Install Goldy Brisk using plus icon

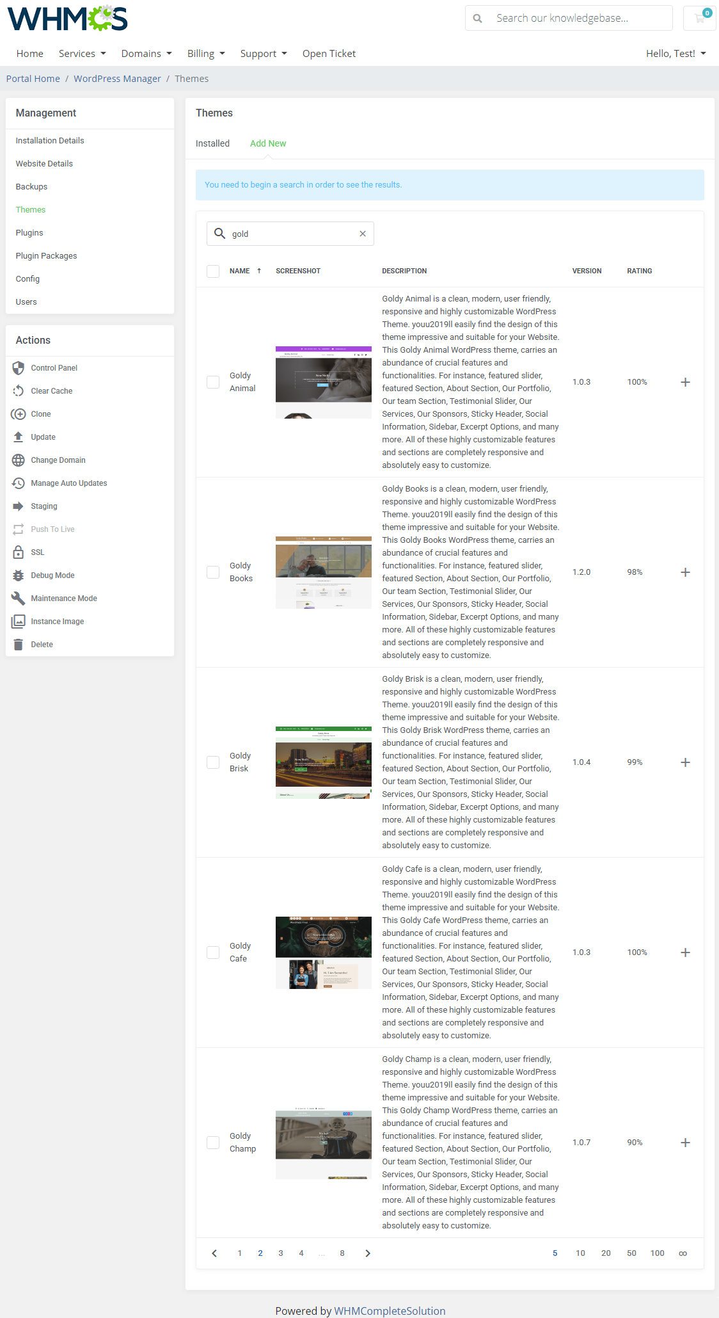[685, 762]
